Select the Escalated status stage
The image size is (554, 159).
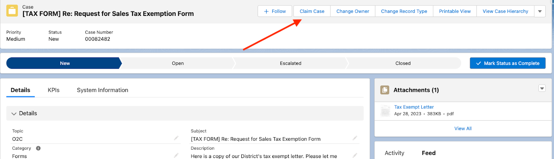[291, 63]
